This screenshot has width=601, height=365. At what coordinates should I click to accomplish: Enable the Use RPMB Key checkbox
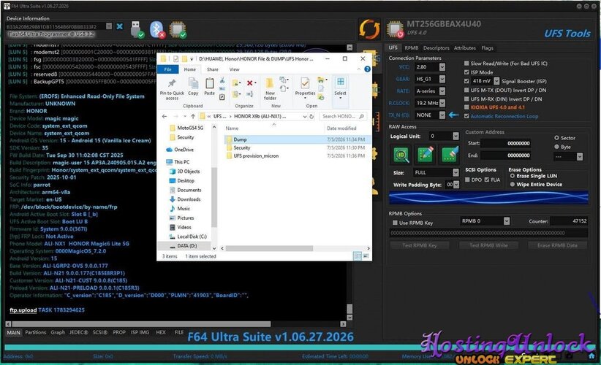click(x=395, y=223)
